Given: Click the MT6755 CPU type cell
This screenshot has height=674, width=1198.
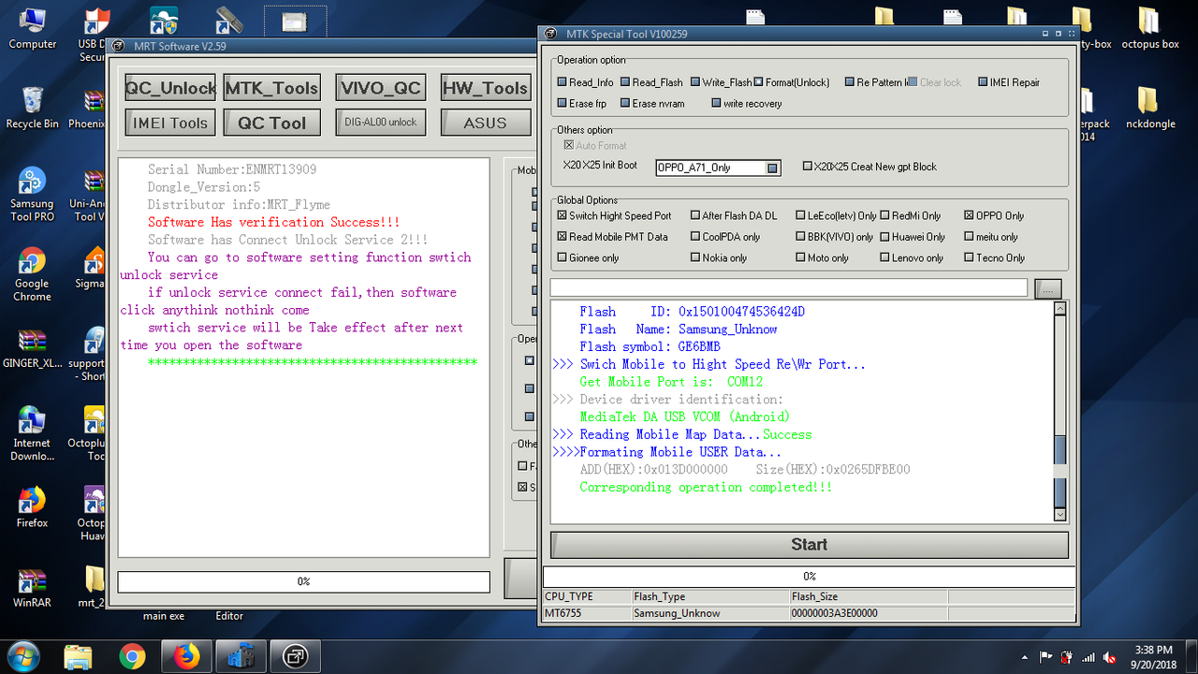Looking at the screenshot, I should (587, 613).
